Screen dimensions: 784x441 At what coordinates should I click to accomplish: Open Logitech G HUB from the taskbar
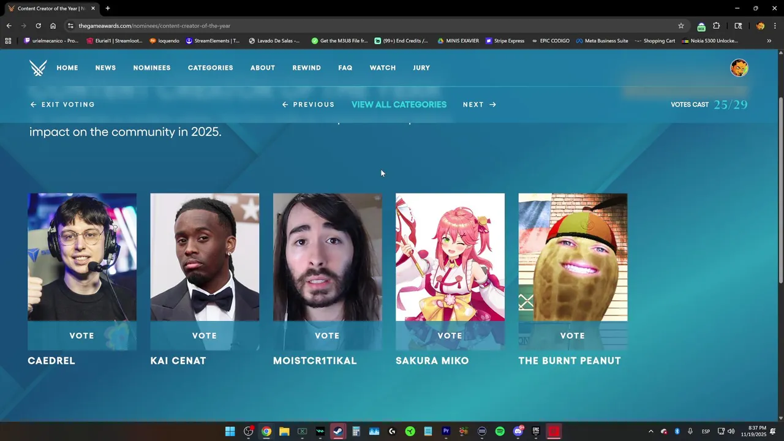pos(392,431)
